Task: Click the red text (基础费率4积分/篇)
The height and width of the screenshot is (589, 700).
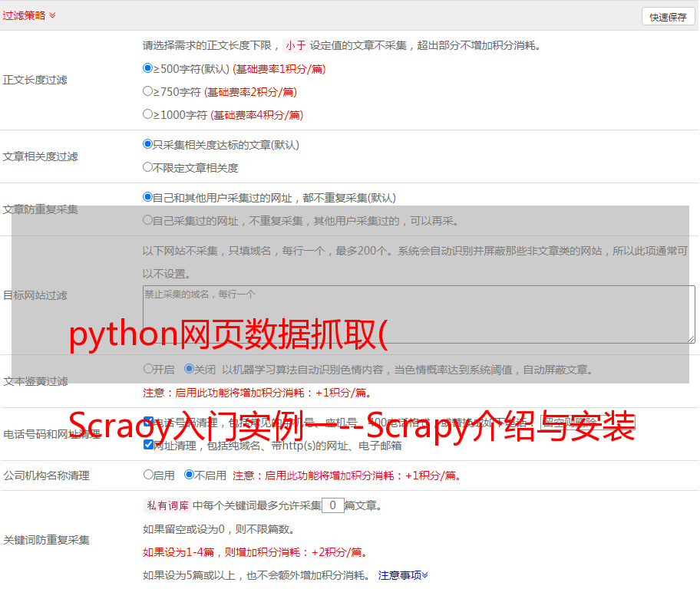Action: pos(256,115)
